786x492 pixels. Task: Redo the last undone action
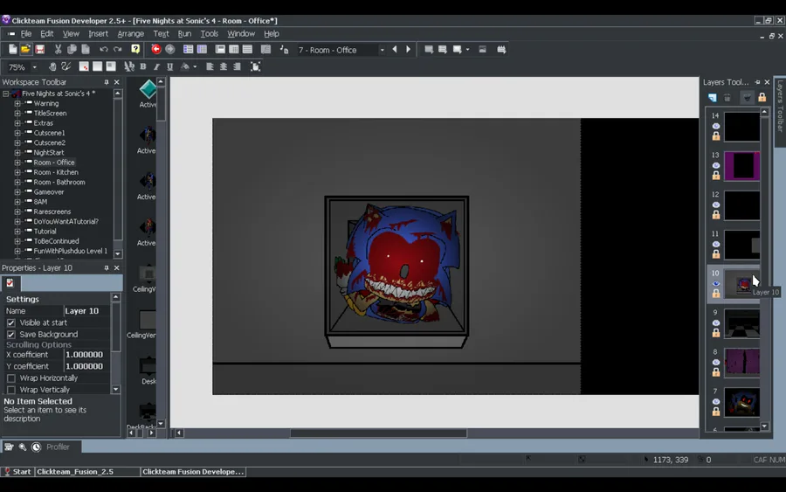118,49
